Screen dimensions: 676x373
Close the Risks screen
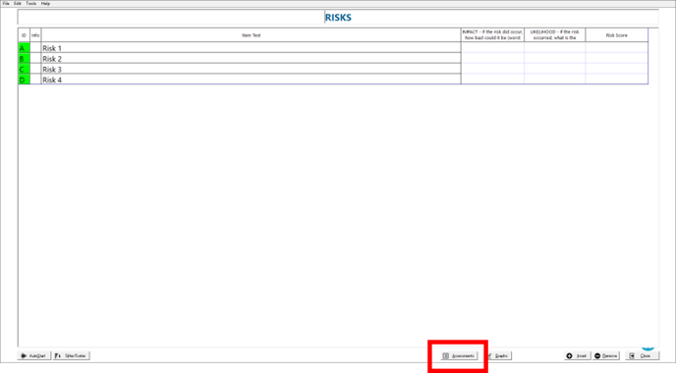642,355
